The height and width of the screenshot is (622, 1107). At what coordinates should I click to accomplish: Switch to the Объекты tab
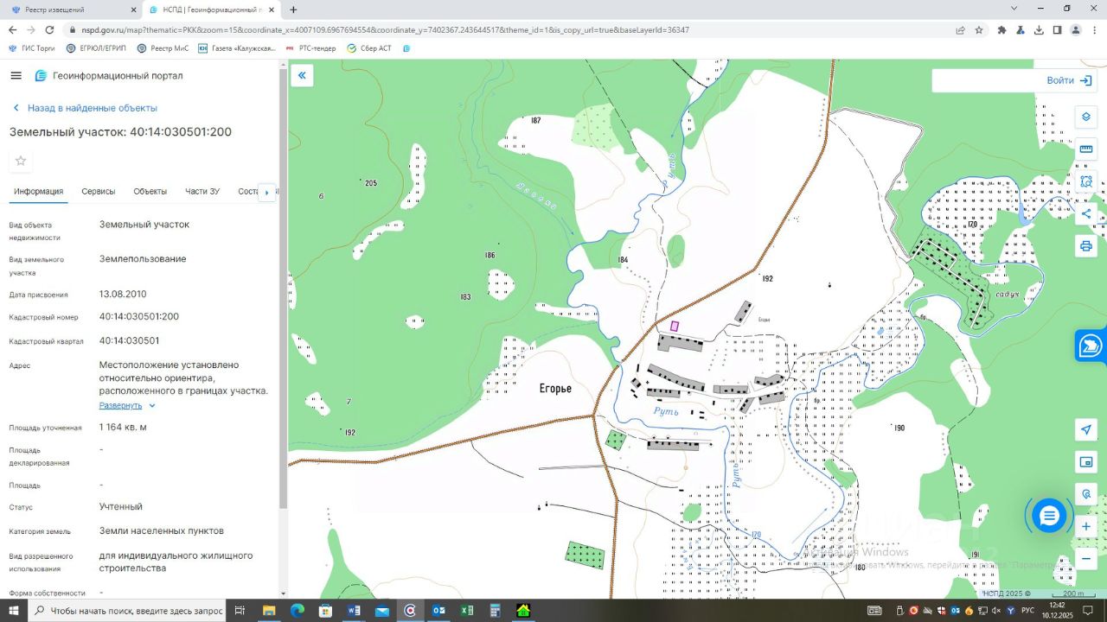[x=150, y=191]
